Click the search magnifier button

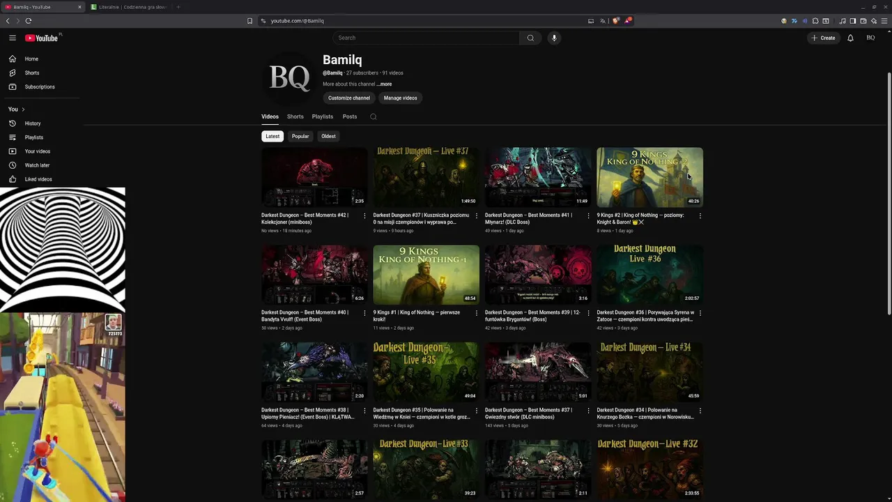coord(530,38)
